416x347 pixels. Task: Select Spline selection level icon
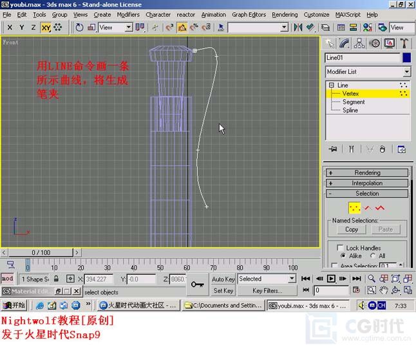pos(380,208)
